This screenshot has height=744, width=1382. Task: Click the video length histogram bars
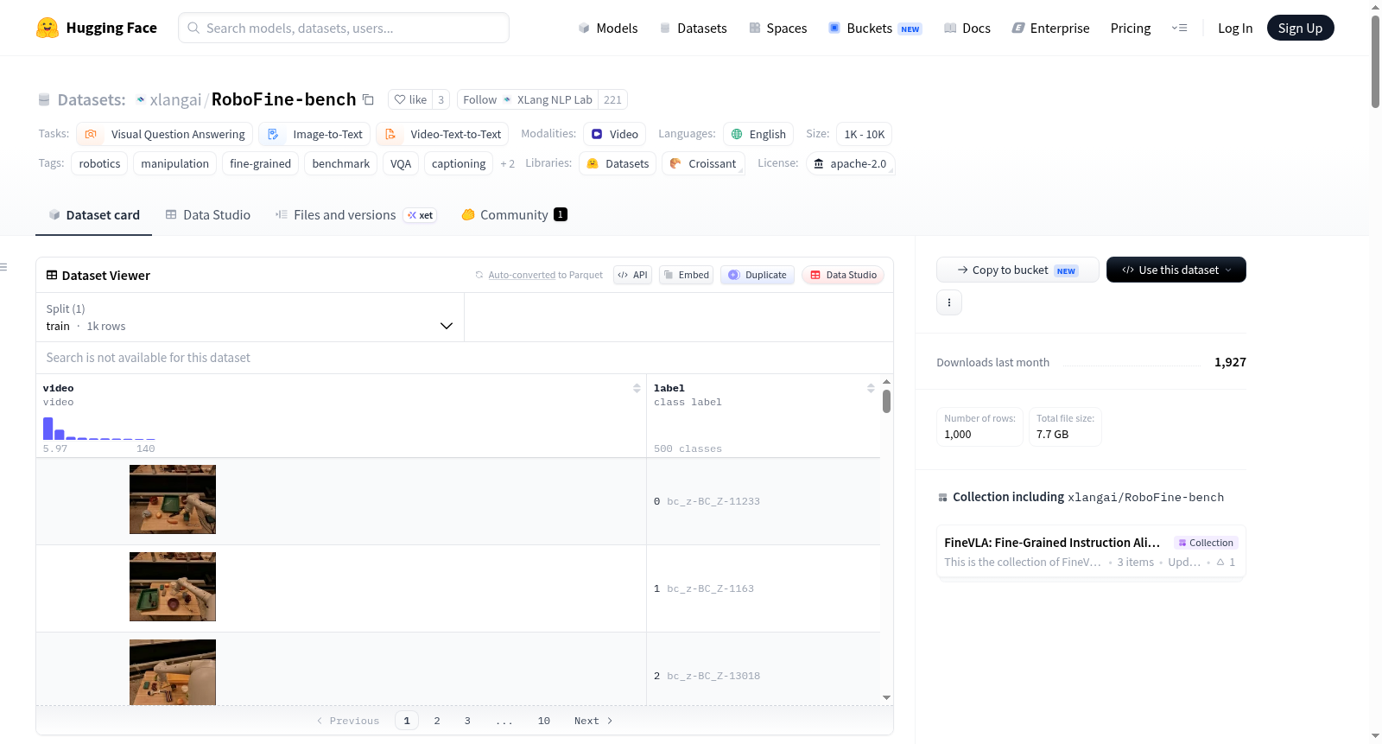coord(99,429)
